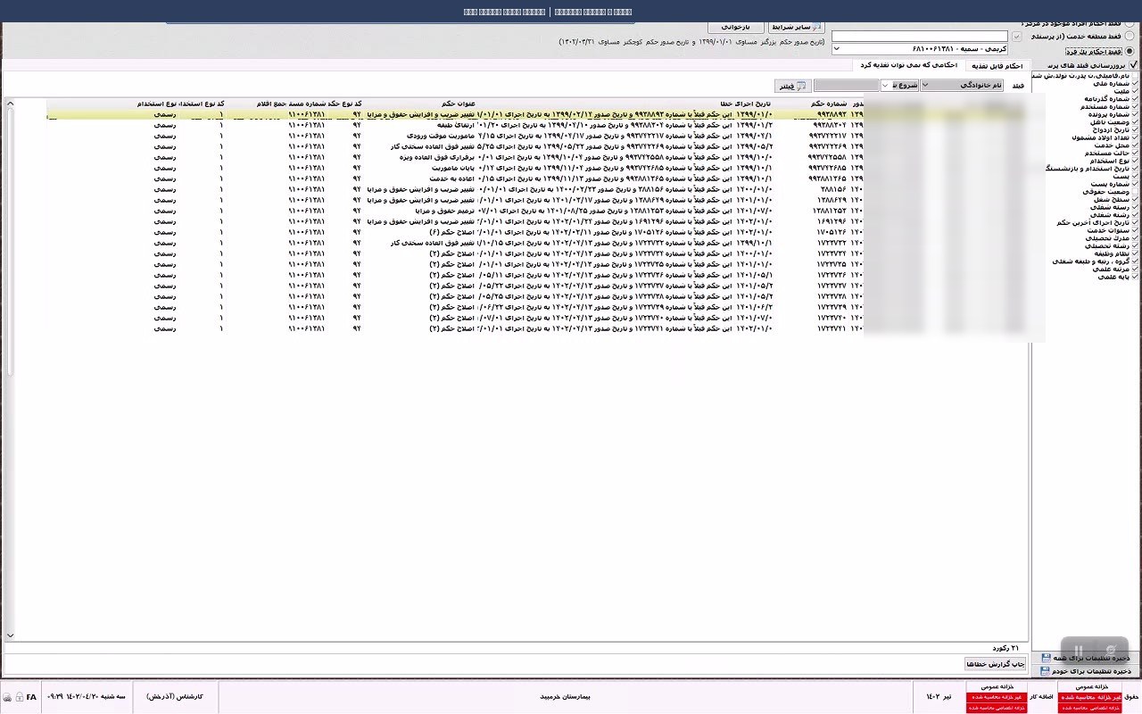Select row titled ماموریت موقت ورودی
Screen dimensions: 1142x714
coord(535,136)
